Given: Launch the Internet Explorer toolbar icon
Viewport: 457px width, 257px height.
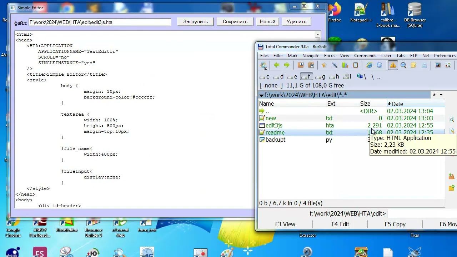Looking at the screenshot, I should [x=369, y=65].
